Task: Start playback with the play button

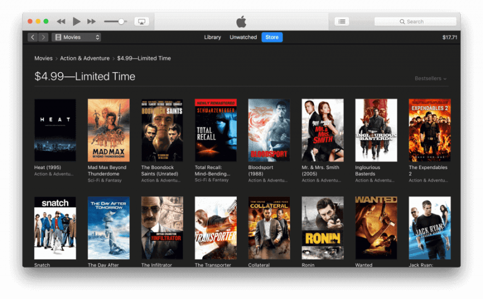Action: tap(77, 21)
